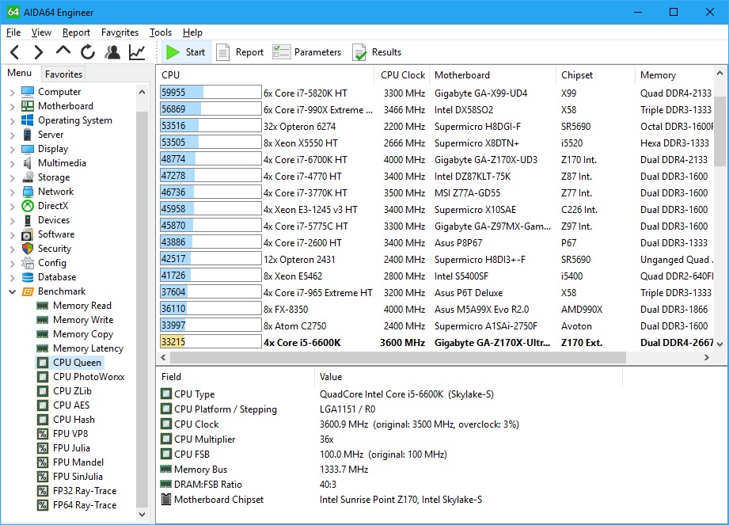Go forward with the Forward arrow

(x=39, y=52)
